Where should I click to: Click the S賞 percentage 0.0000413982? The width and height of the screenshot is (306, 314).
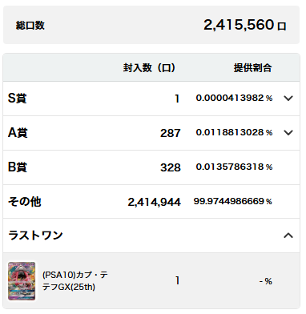pos(230,98)
